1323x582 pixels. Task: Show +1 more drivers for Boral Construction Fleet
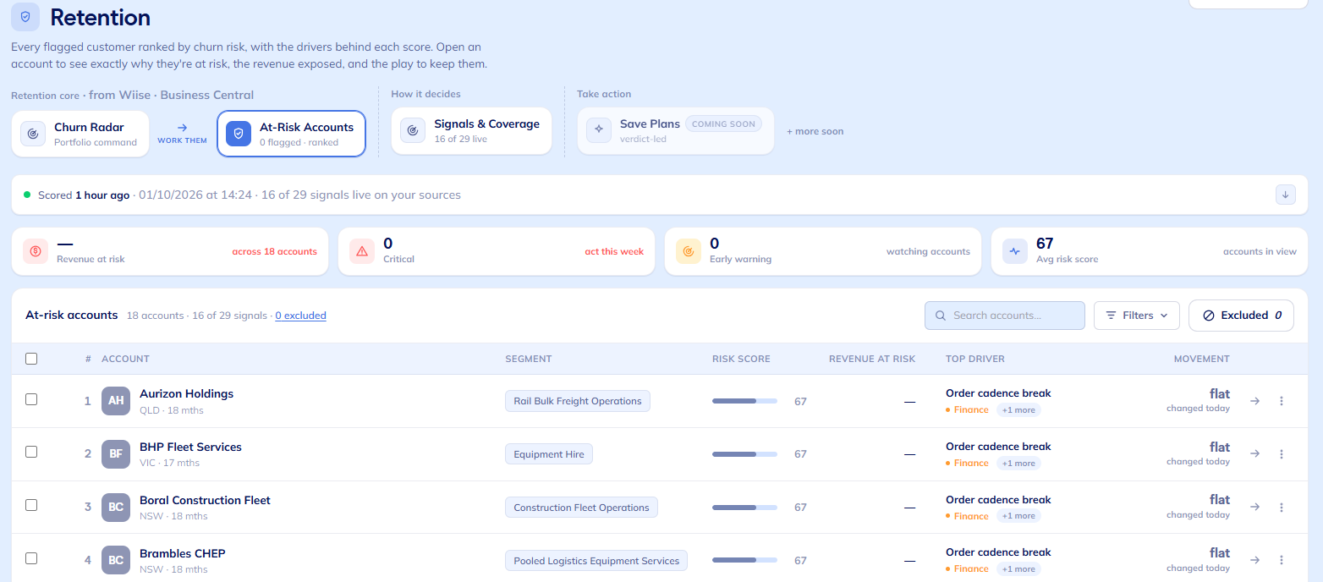pos(1018,517)
